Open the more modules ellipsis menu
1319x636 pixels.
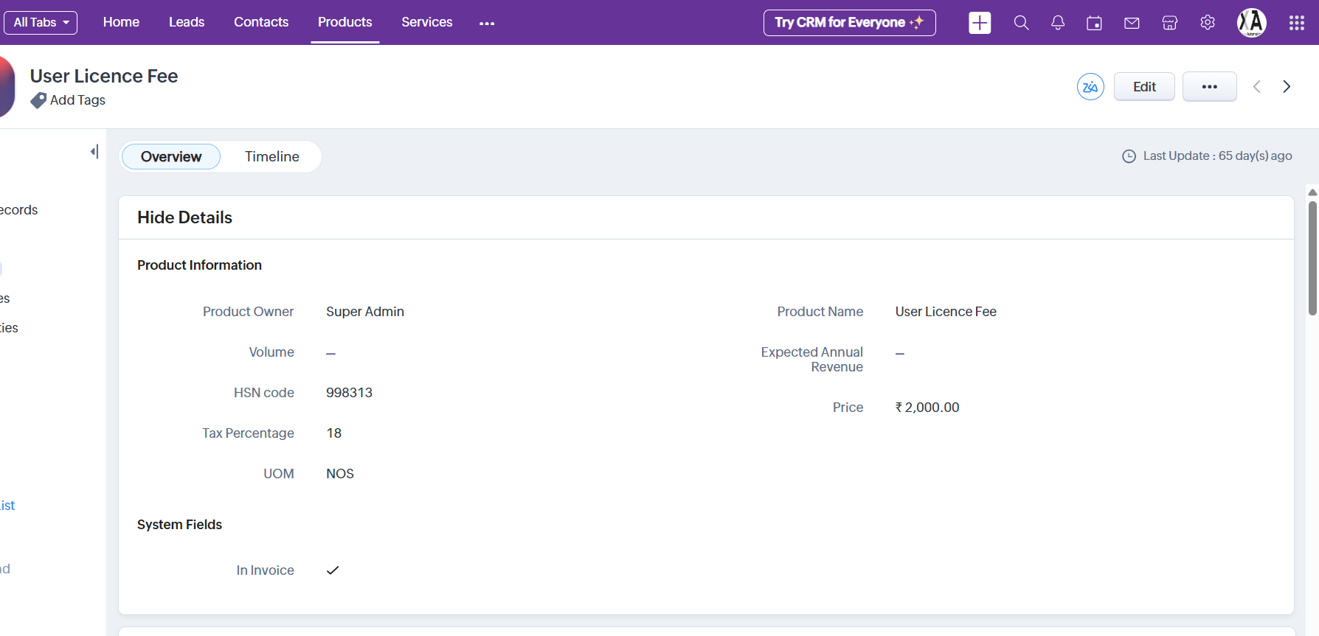(487, 24)
